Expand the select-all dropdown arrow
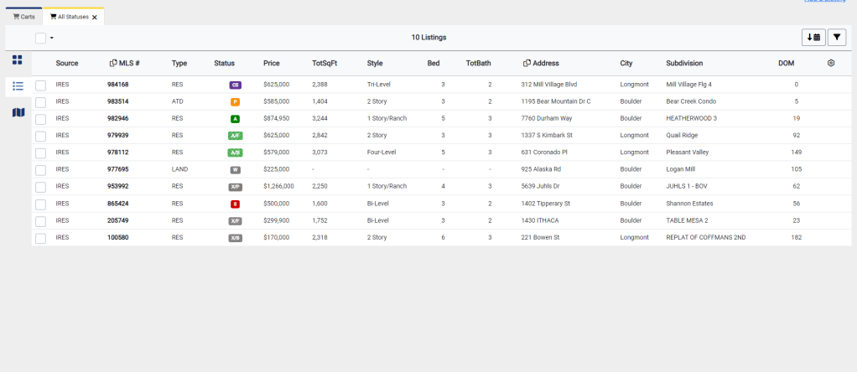The width and height of the screenshot is (857, 372). tap(52, 38)
